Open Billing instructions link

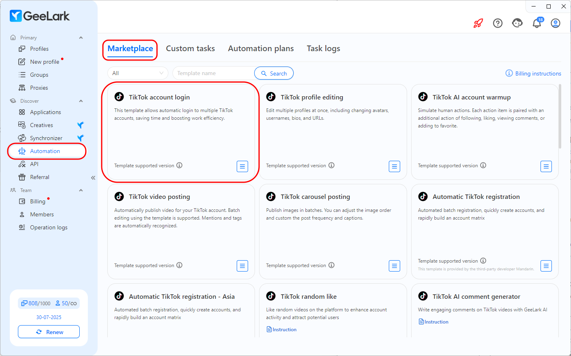(533, 73)
